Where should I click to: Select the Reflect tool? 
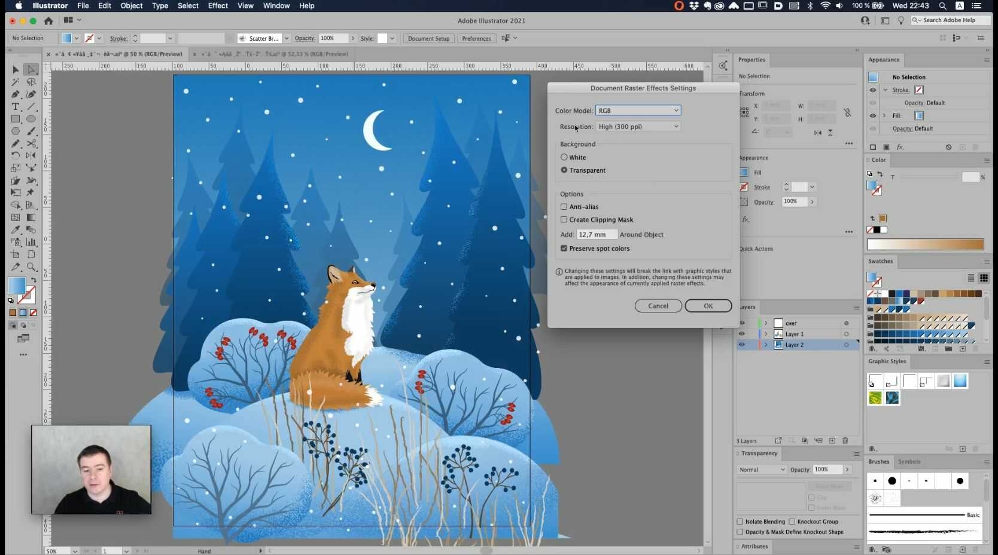click(x=31, y=155)
